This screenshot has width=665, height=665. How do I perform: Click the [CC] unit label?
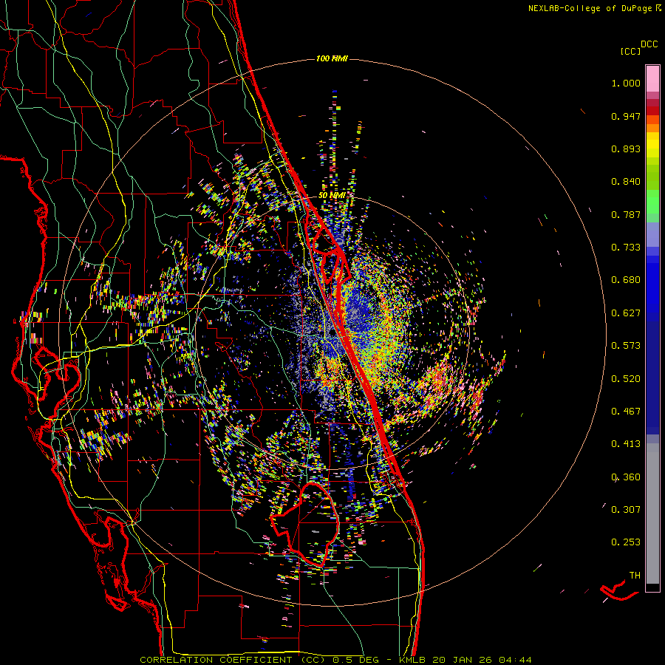[x=630, y=51]
